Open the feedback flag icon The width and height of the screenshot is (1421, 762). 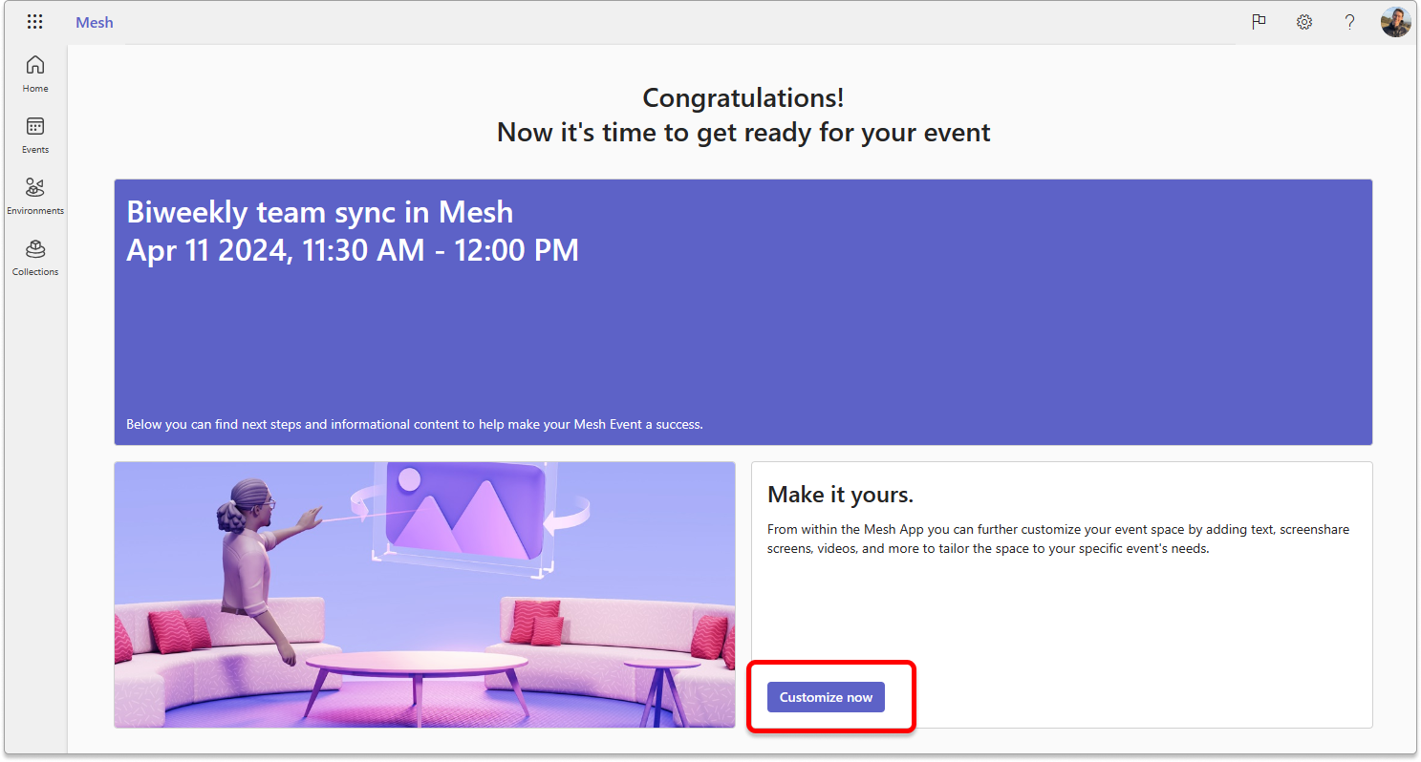1259,22
